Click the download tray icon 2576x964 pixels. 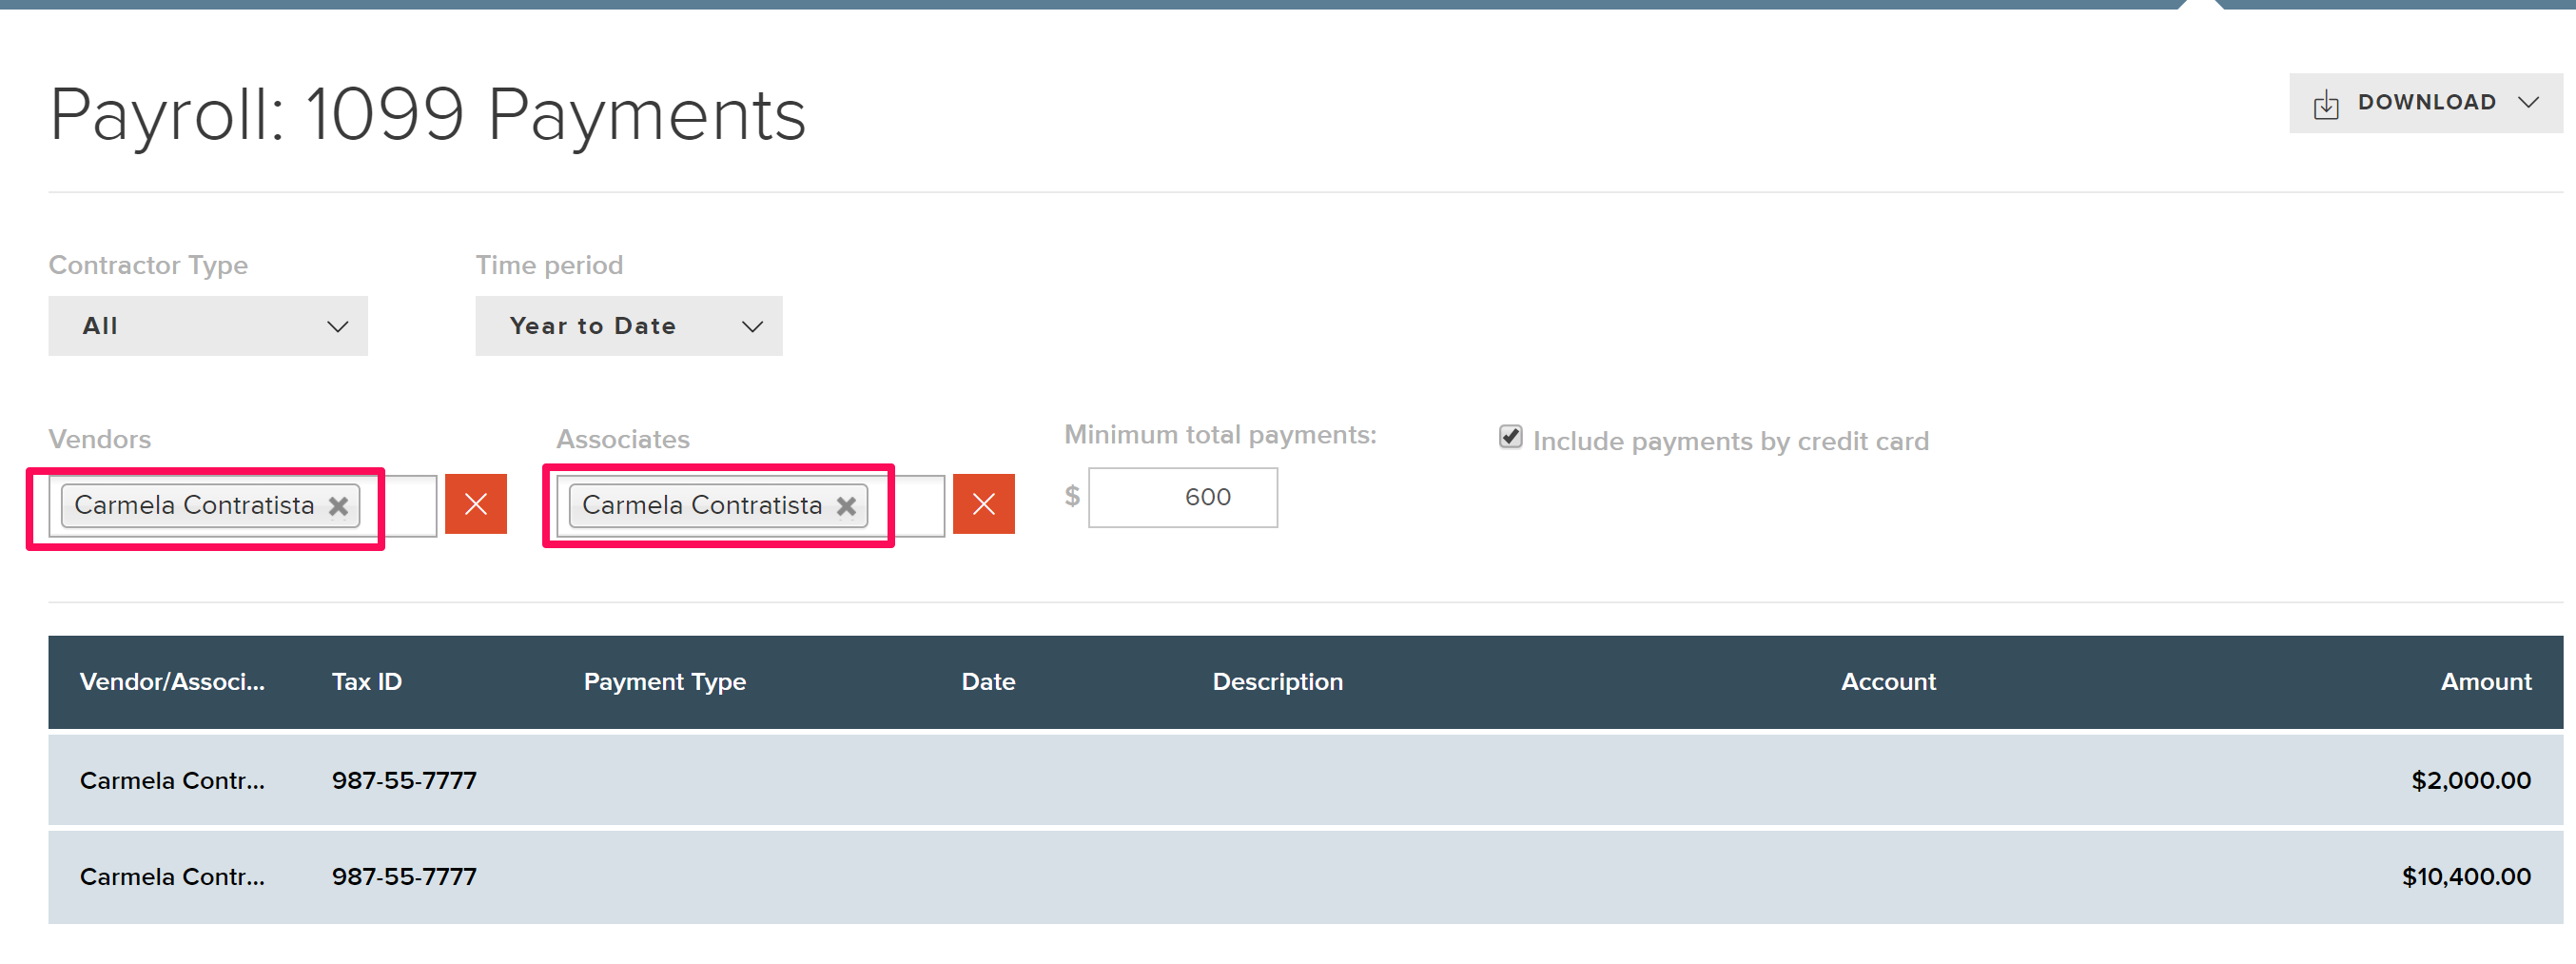(2326, 104)
